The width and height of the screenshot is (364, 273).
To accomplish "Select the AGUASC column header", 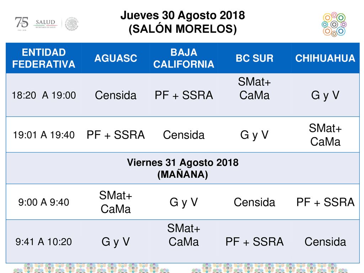I will click(x=116, y=58).
